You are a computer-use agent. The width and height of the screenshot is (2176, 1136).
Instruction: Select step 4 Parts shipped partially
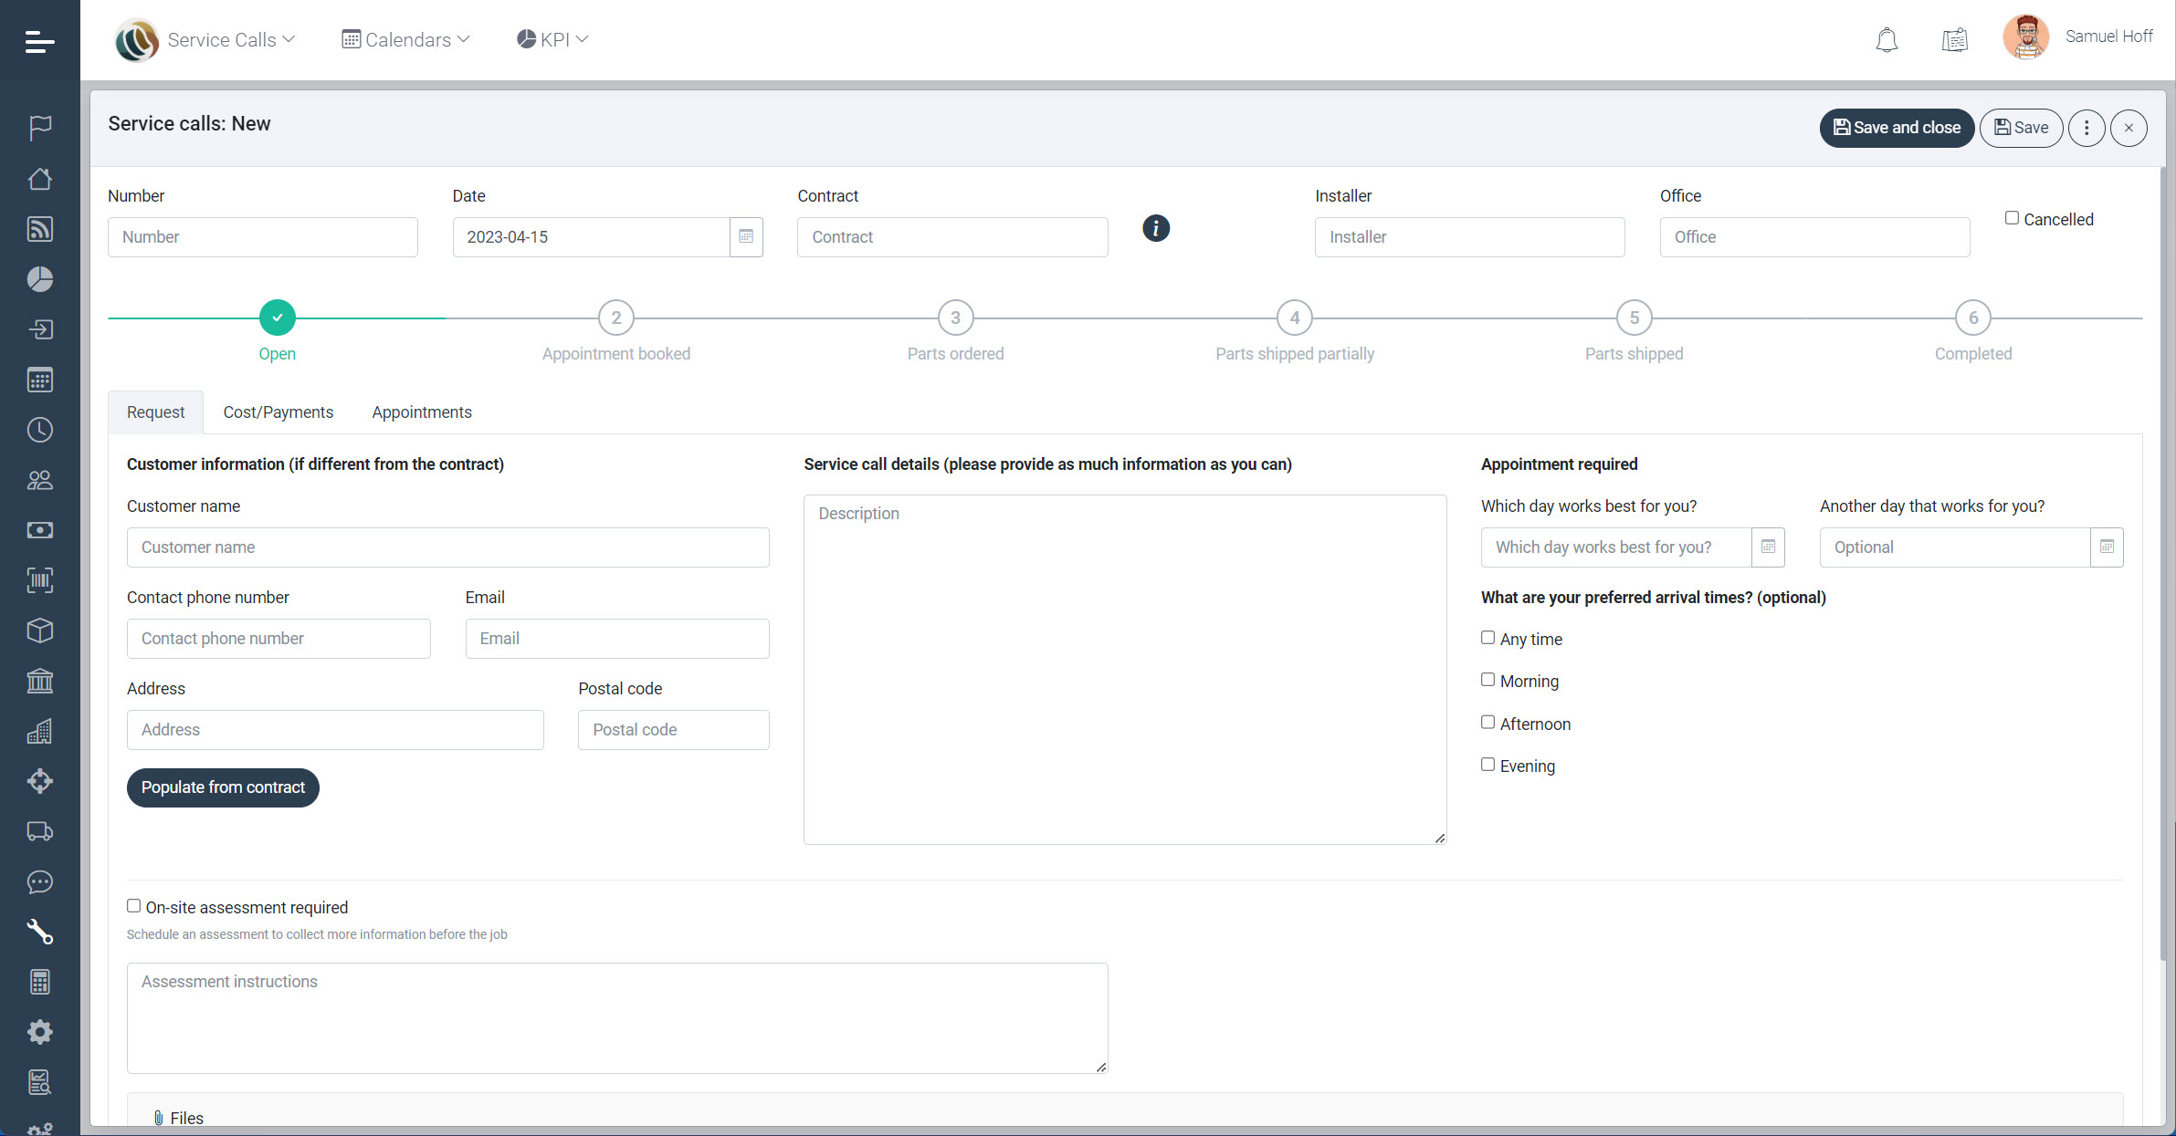(1295, 318)
